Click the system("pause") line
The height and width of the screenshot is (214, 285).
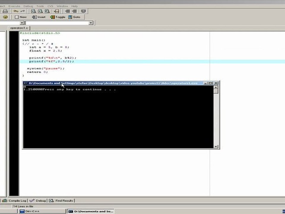point(46,68)
